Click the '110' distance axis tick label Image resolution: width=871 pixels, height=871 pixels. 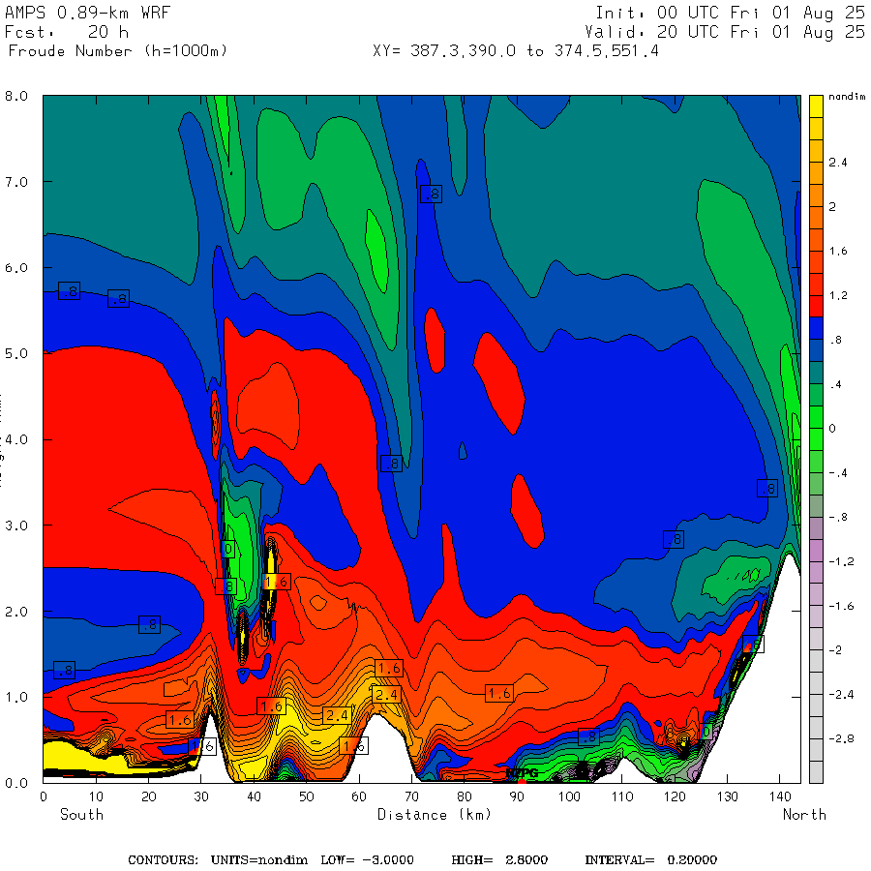click(x=622, y=796)
